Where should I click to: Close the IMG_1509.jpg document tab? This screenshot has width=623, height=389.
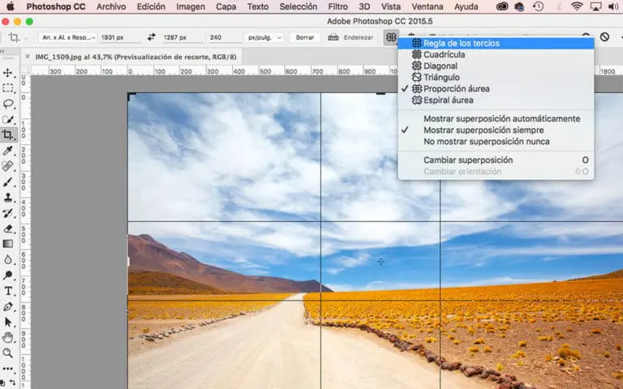28,57
